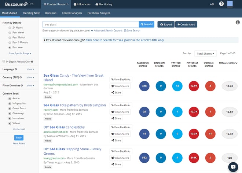Click LinkedIn shares circle for Sea Glass Tote

pos(161,112)
